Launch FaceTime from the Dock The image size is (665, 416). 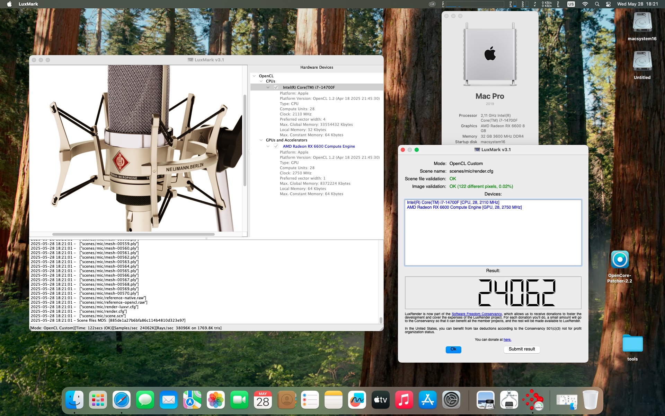pos(239,400)
